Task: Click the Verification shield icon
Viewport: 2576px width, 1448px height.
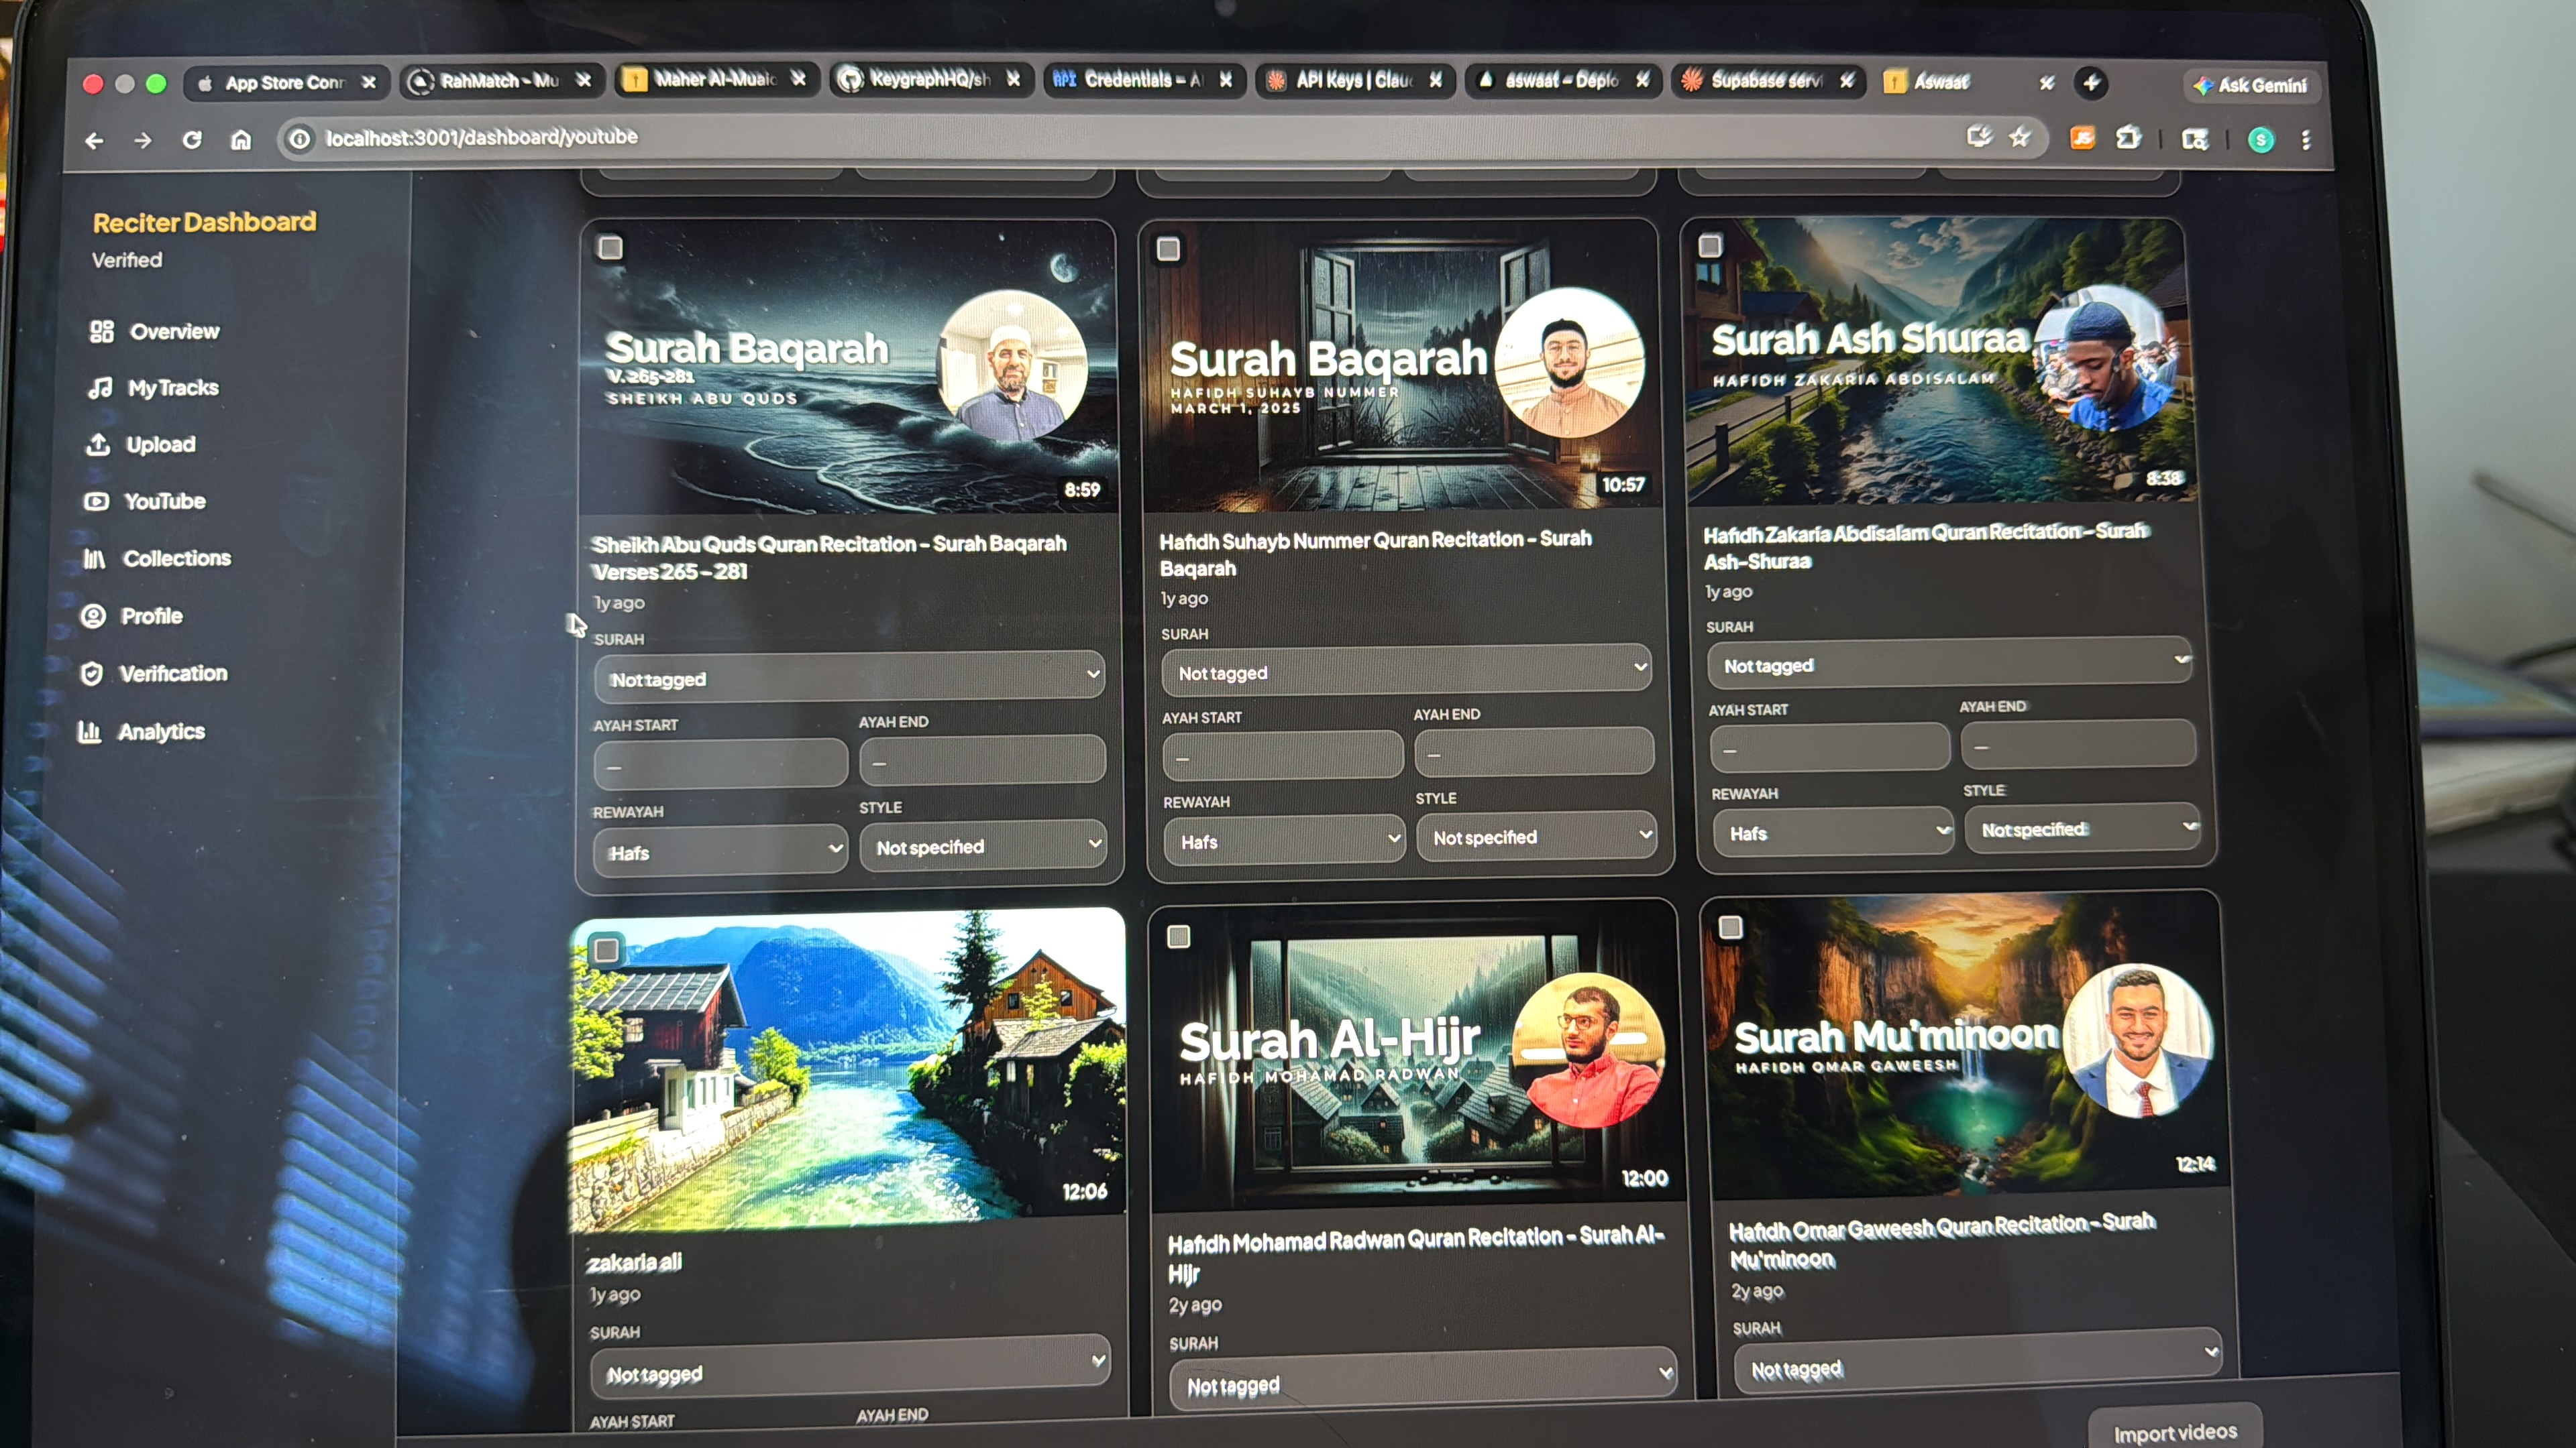Action: tap(92, 674)
